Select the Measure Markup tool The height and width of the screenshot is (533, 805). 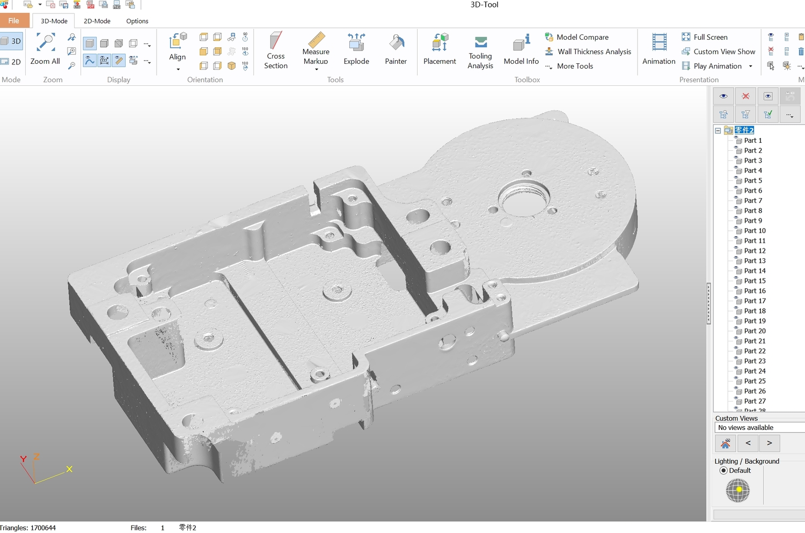316,50
